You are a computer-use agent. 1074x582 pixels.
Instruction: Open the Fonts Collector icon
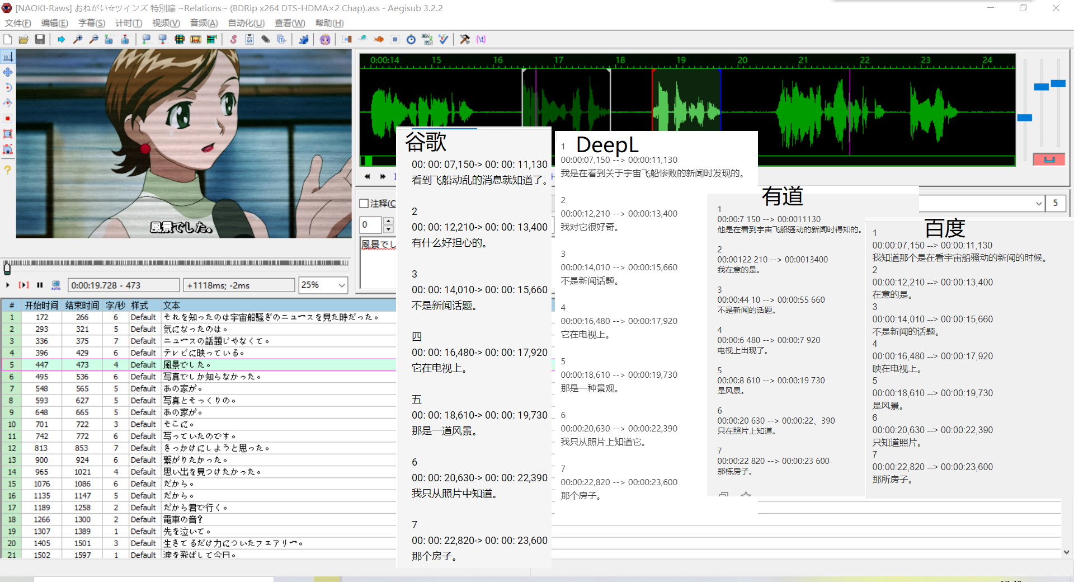pos(281,39)
